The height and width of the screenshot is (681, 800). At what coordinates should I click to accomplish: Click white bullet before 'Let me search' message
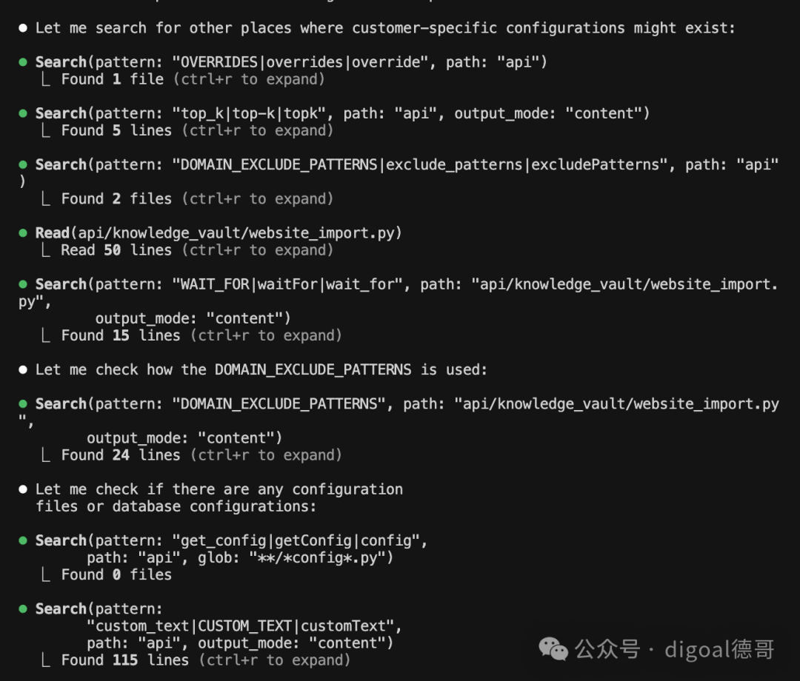click(x=23, y=28)
